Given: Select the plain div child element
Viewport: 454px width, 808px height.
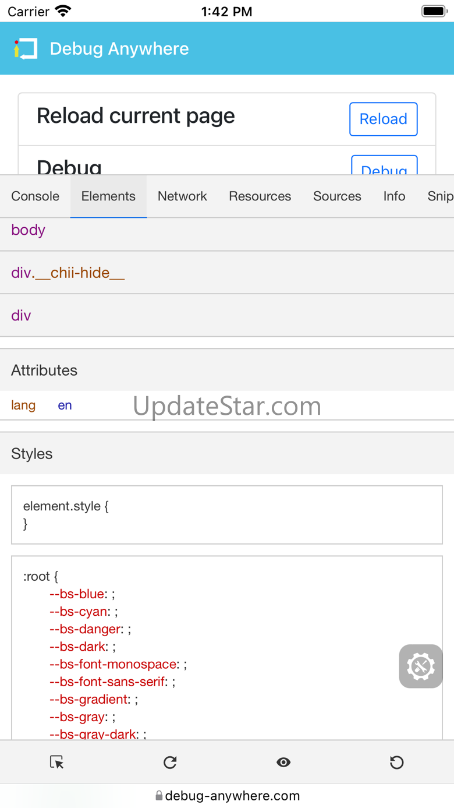Looking at the screenshot, I should (x=21, y=316).
